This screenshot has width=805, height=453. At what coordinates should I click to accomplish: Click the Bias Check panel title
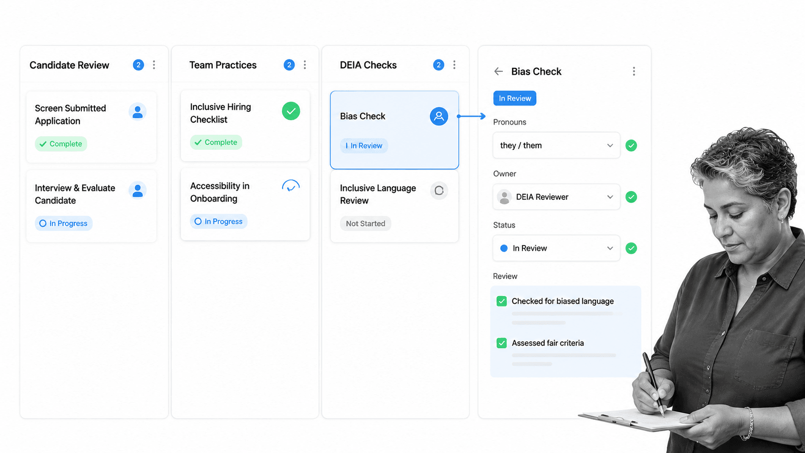click(x=536, y=71)
